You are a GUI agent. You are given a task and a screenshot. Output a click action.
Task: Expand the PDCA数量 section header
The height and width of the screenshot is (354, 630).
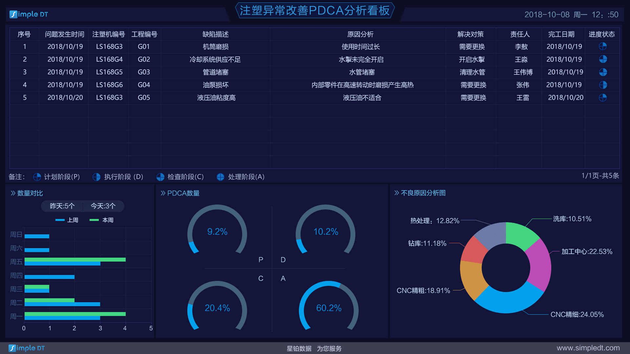180,193
